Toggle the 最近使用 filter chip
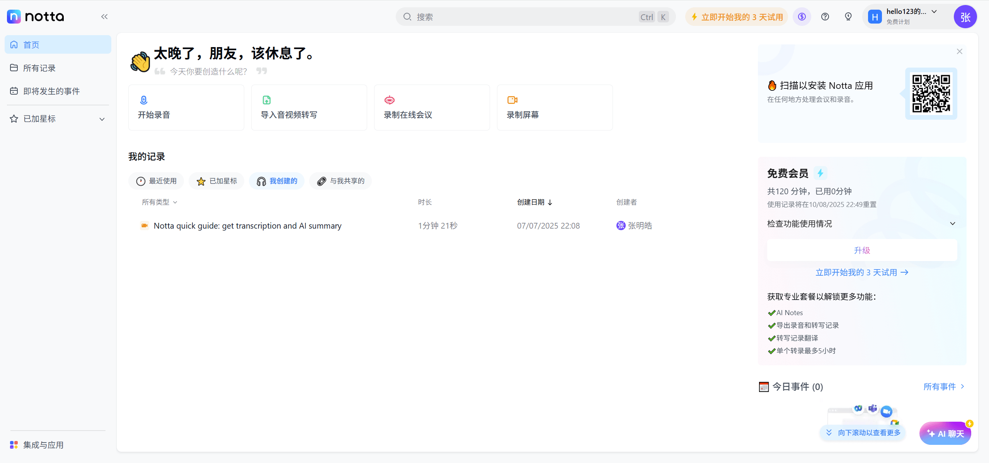Viewport: 989px width, 463px height. pos(156,181)
